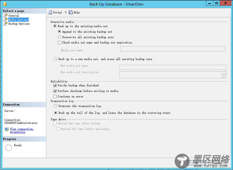Image resolution: width=233 pixels, height=170 pixels.
Task: Click description box scroll up arrow
Action: [224, 73]
